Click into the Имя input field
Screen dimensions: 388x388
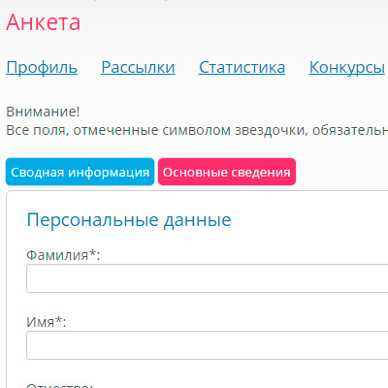pos(208,345)
